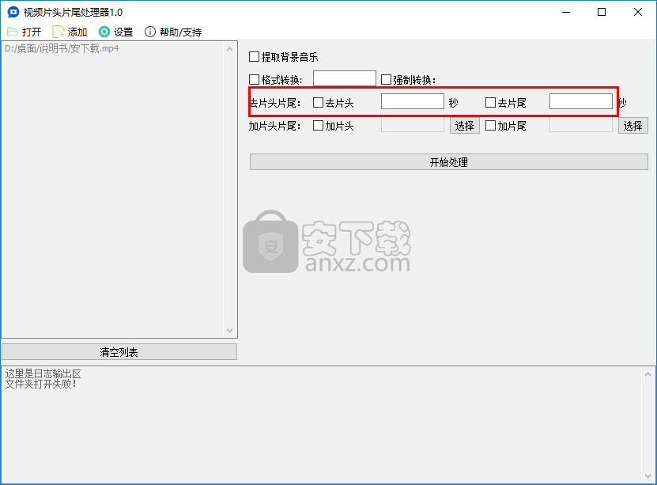Click the folder icon for 打开

[x=13, y=32]
